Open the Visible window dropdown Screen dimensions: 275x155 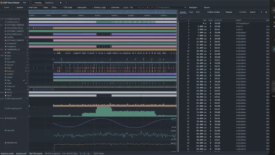click(x=214, y=12)
